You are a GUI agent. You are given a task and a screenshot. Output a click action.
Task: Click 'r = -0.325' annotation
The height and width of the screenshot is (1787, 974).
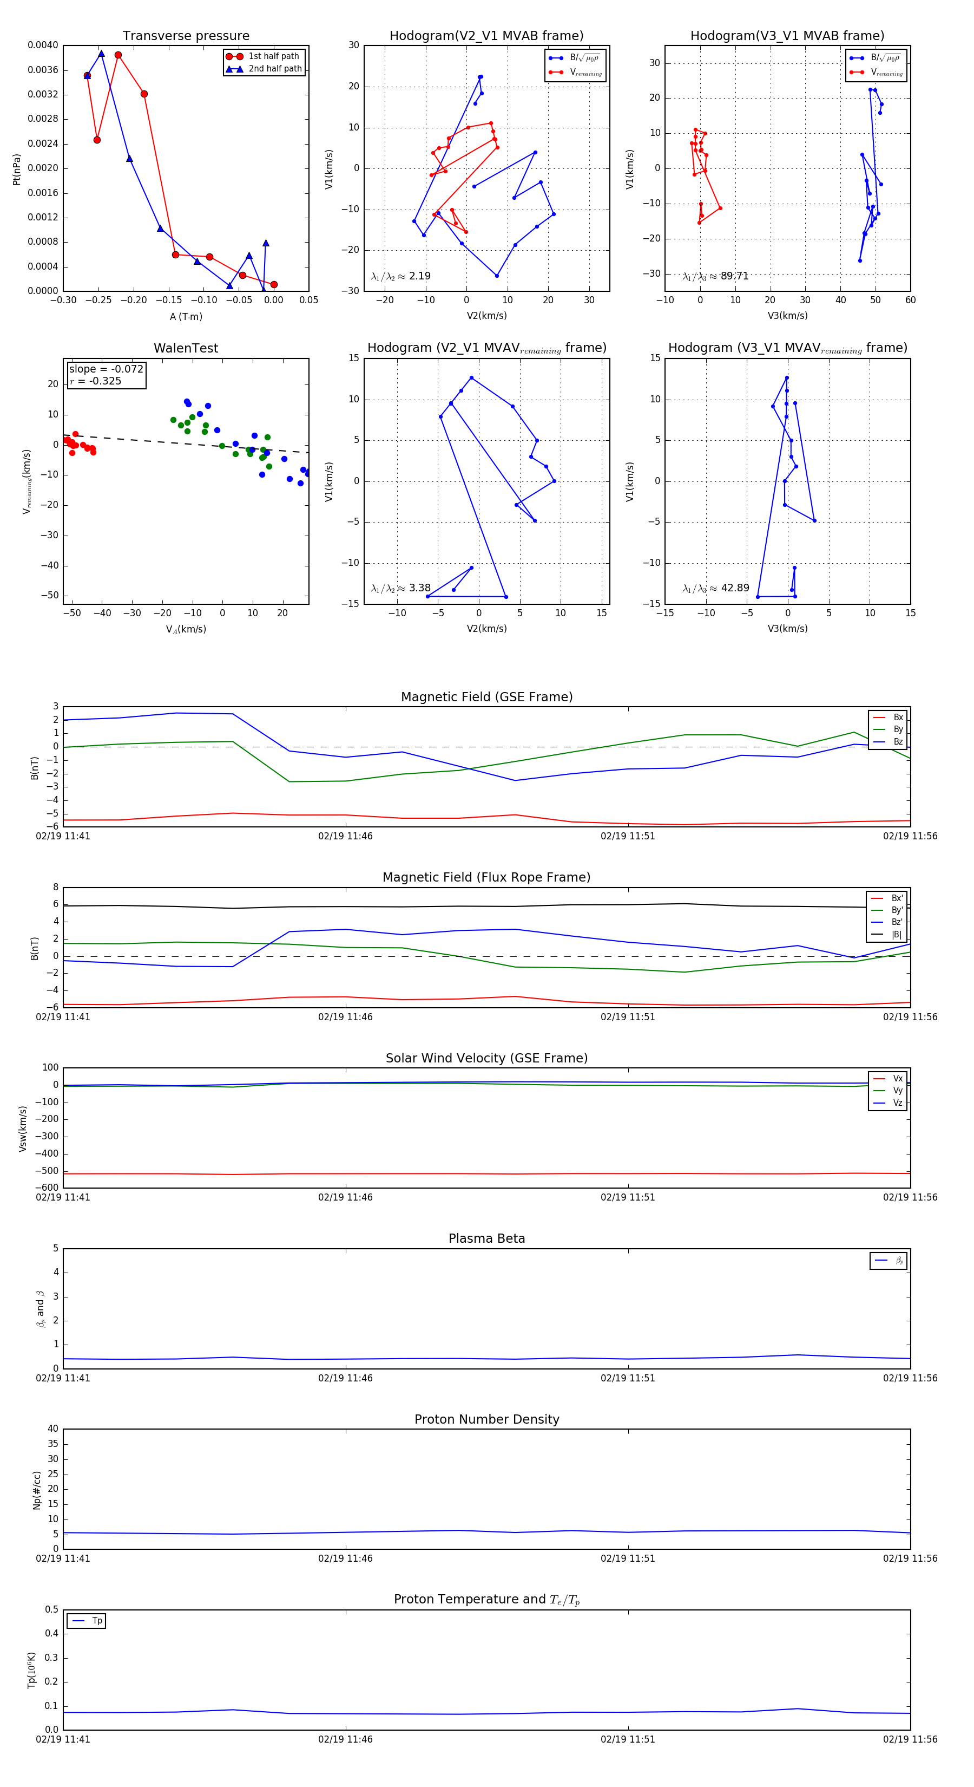tap(96, 381)
